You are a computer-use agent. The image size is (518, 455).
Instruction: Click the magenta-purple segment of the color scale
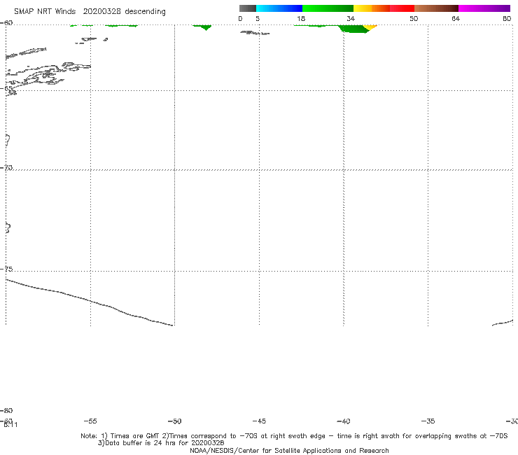(484, 8)
